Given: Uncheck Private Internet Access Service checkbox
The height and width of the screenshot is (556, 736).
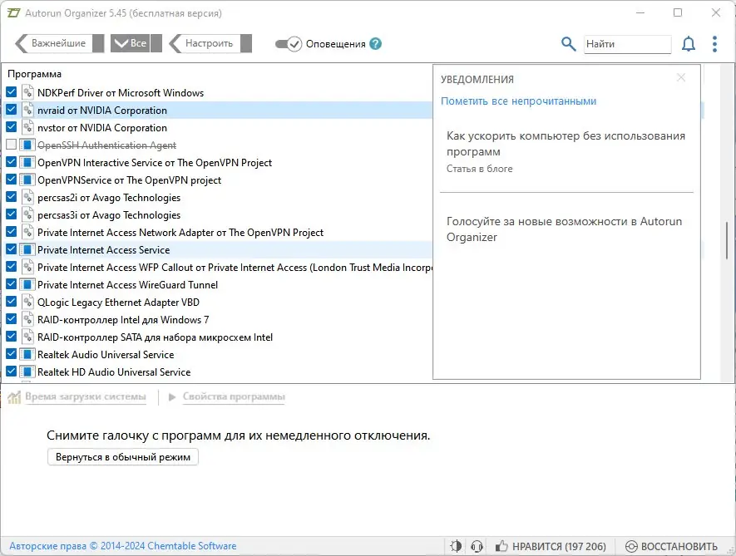Looking at the screenshot, I should click(12, 250).
